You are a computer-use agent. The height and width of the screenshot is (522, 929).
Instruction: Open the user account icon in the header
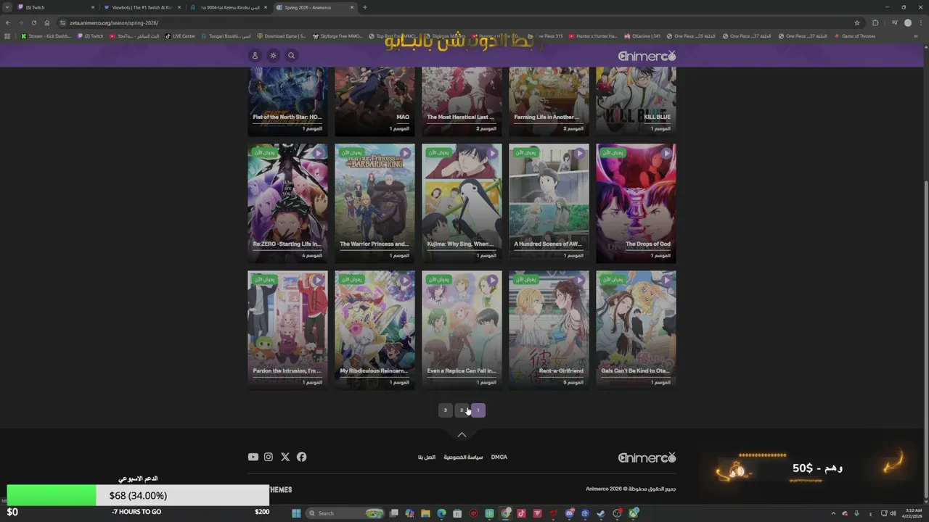255,55
